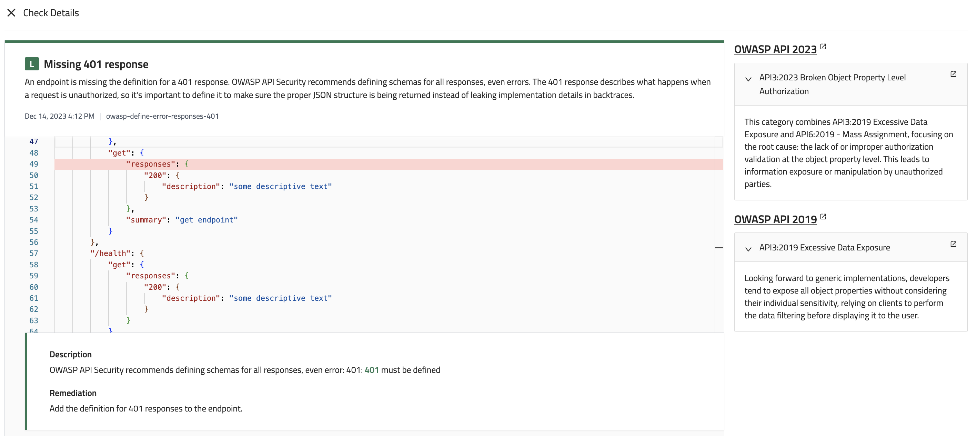Viewport: 977px width, 436px height.
Task: Open the OWASP API 2019 link
Action: coord(775,219)
